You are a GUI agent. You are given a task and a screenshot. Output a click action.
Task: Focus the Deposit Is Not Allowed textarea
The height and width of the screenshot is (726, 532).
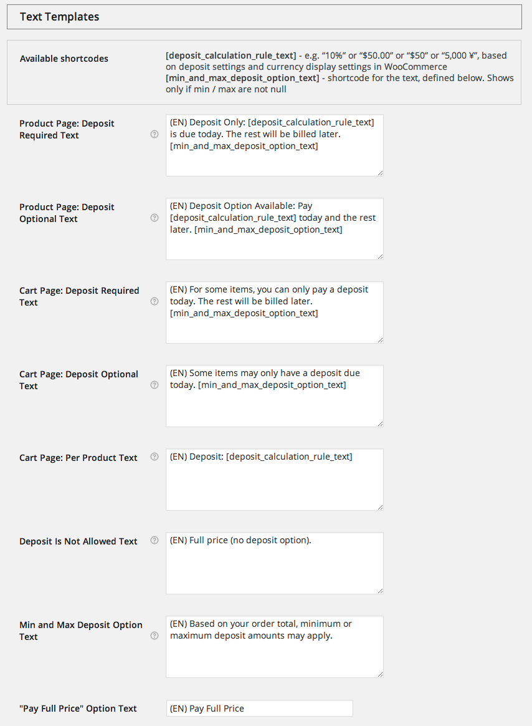[x=275, y=563]
